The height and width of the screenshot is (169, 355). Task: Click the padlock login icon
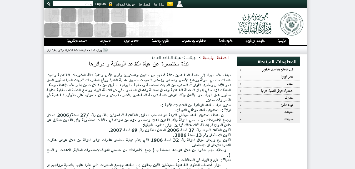point(111,4)
